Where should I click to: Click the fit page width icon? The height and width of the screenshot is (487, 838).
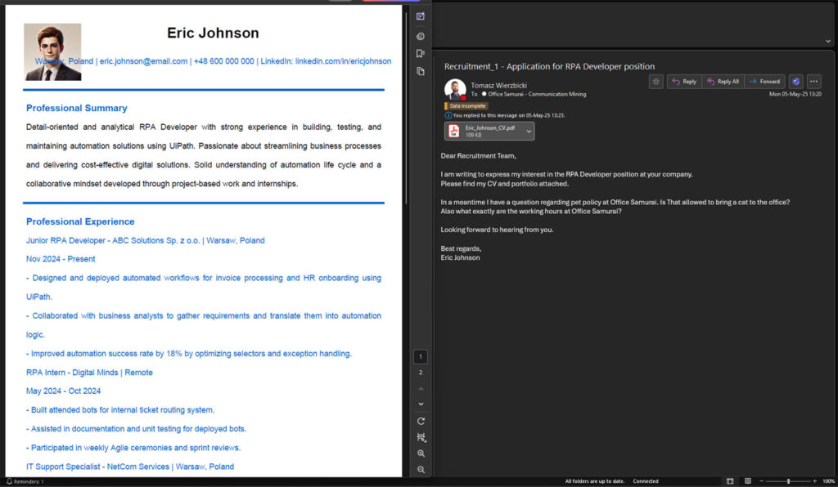pyautogui.click(x=421, y=437)
